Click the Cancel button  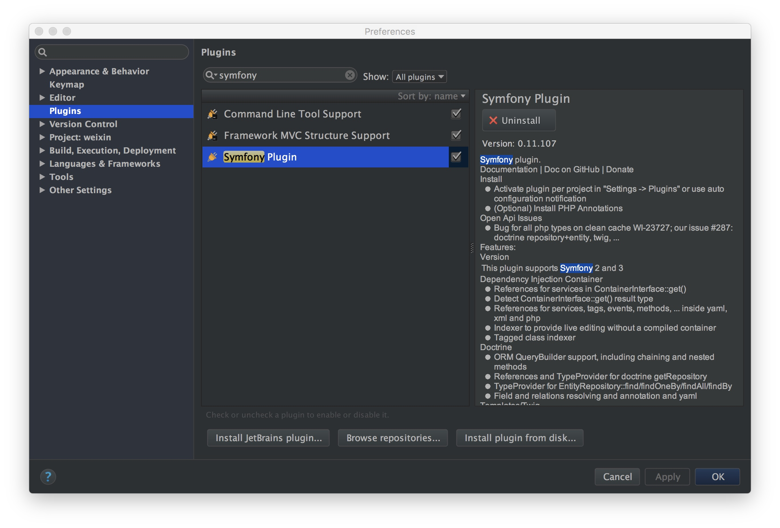click(617, 477)
